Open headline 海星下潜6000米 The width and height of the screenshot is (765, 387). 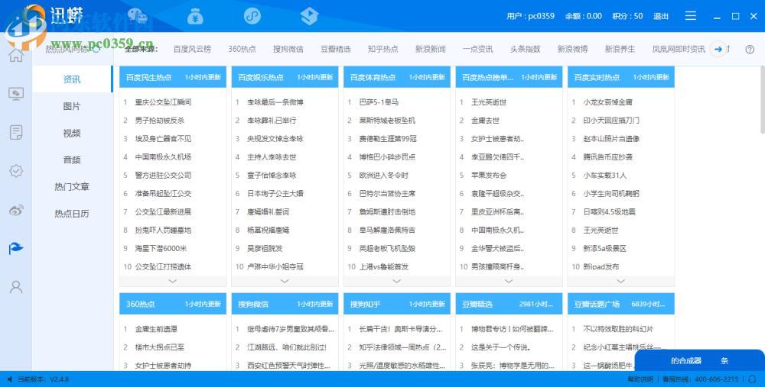click(161, 248)
